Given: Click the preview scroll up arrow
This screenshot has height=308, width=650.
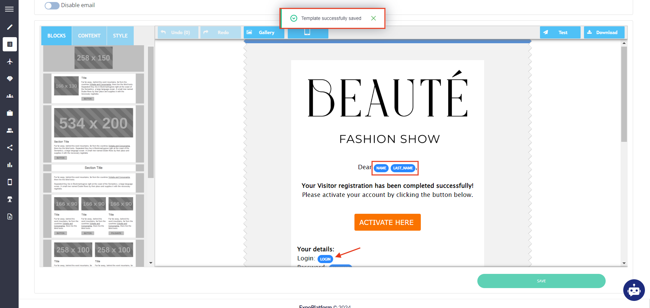Looking at the screenshot, I should click(x=624, y=43).
